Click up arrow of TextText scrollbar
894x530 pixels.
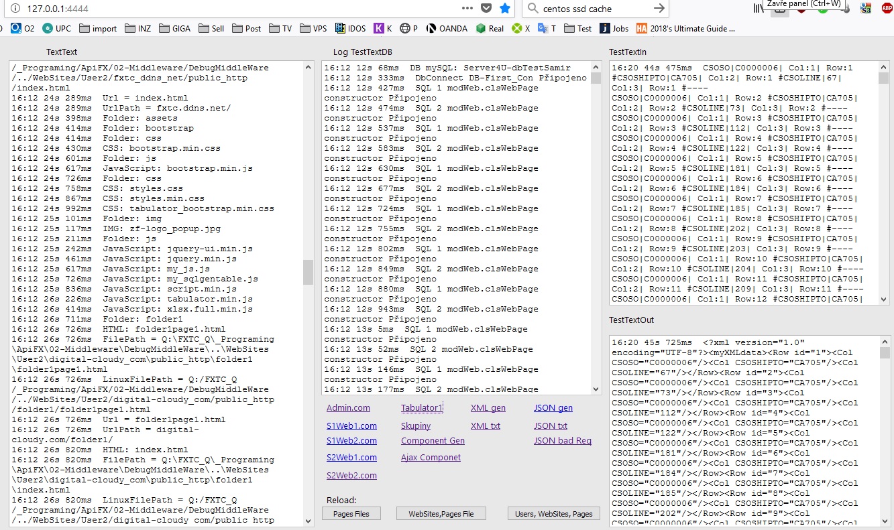309,67
